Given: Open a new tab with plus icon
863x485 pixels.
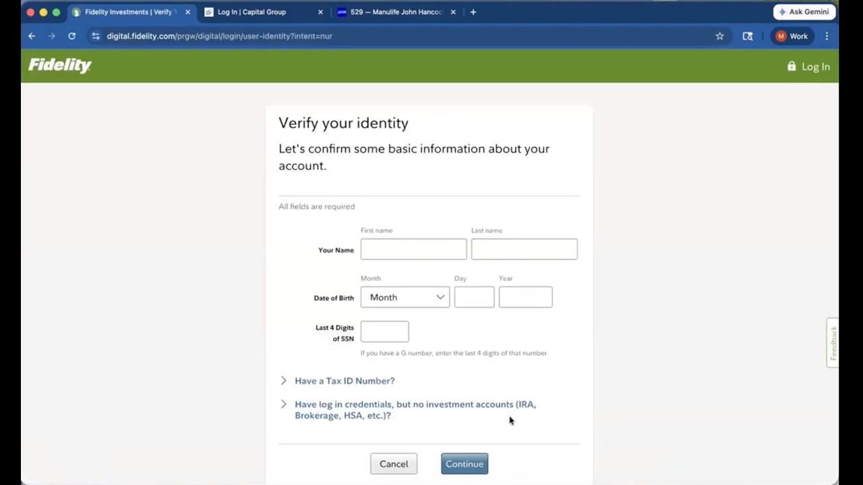Looking at the screenshot, I should click(473, 12).
